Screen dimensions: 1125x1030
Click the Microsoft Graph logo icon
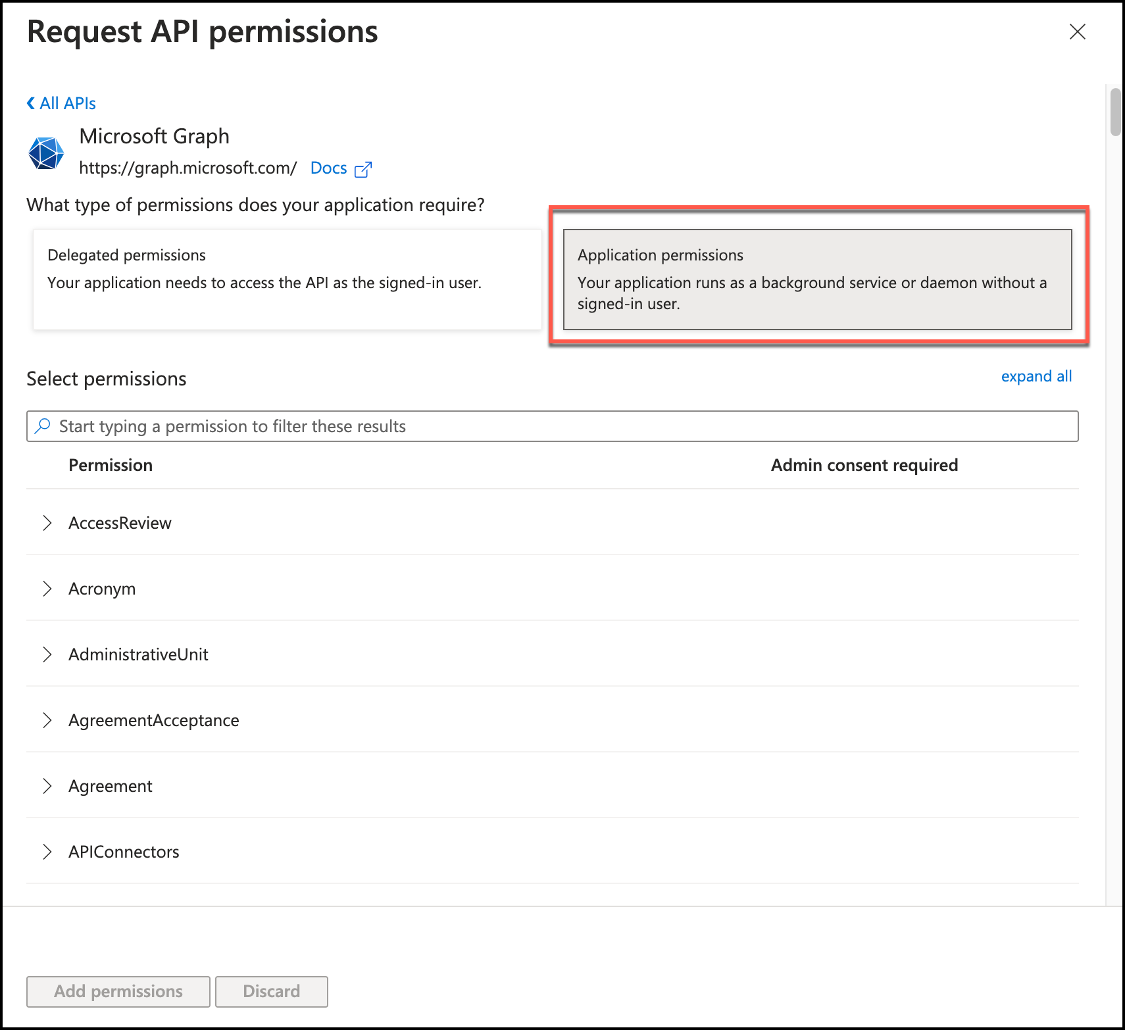point(46,153)
